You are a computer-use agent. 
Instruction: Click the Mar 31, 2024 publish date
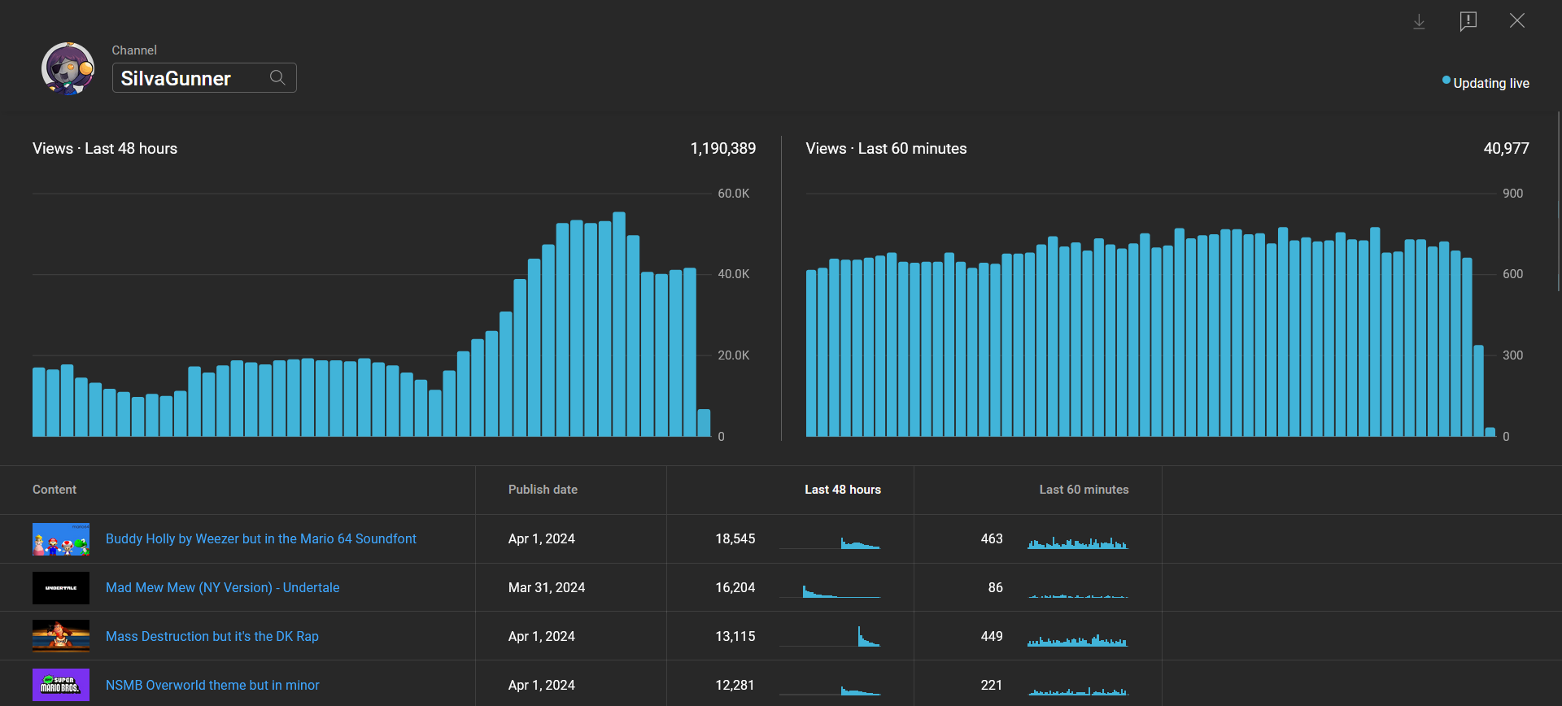tap(547, 587)
